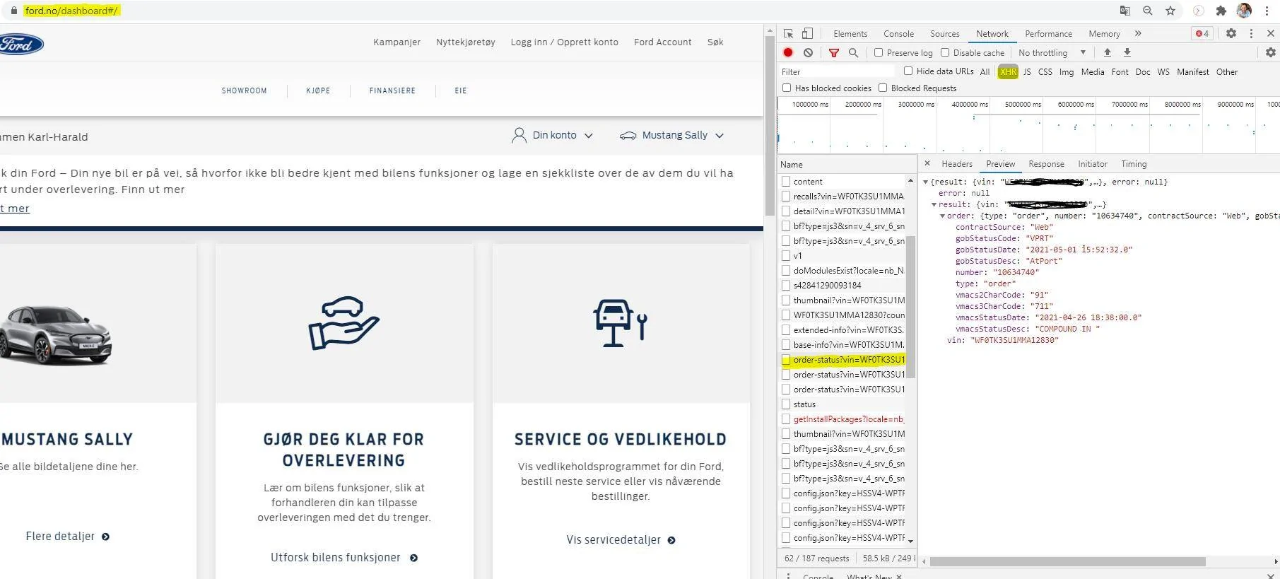The width and height of the screenshot is (1280, 579).
Task: Click the zoom magnifier in the address bar
Action: (1147, 11)
